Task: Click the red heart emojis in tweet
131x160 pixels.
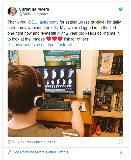Action: [x=55, y=39]
